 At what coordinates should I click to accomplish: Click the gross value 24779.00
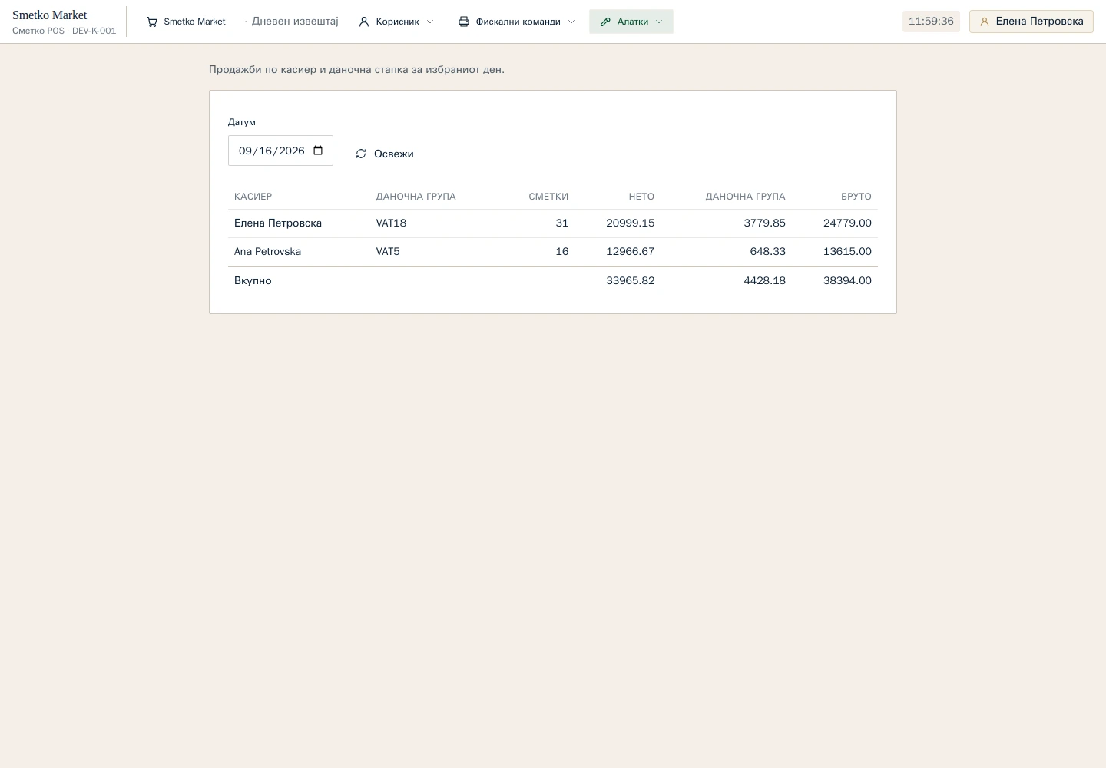(x=847, y=223)
